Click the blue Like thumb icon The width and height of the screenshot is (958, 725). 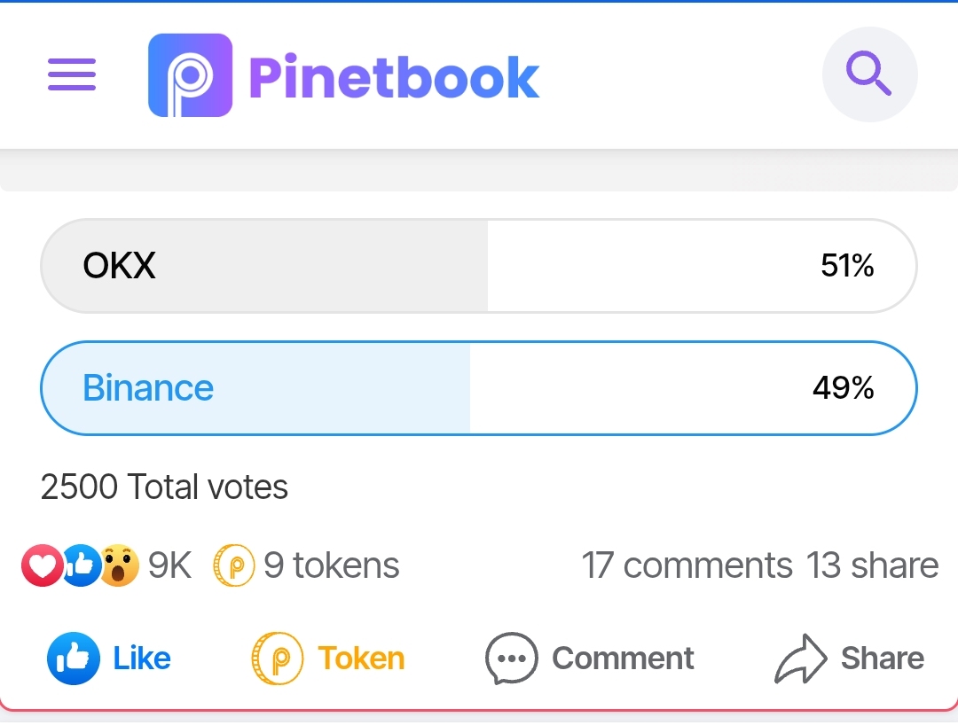(74, 658)
